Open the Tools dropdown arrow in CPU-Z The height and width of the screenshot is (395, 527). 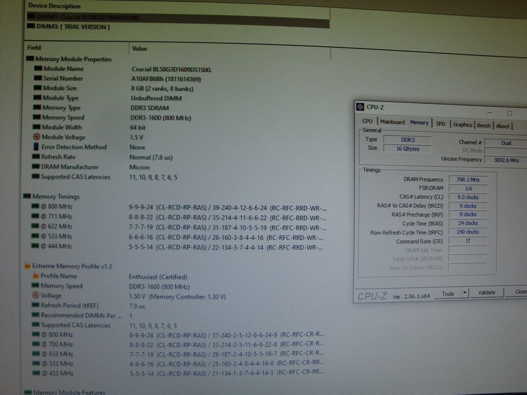pyautogui.click(x=464, y=293)
